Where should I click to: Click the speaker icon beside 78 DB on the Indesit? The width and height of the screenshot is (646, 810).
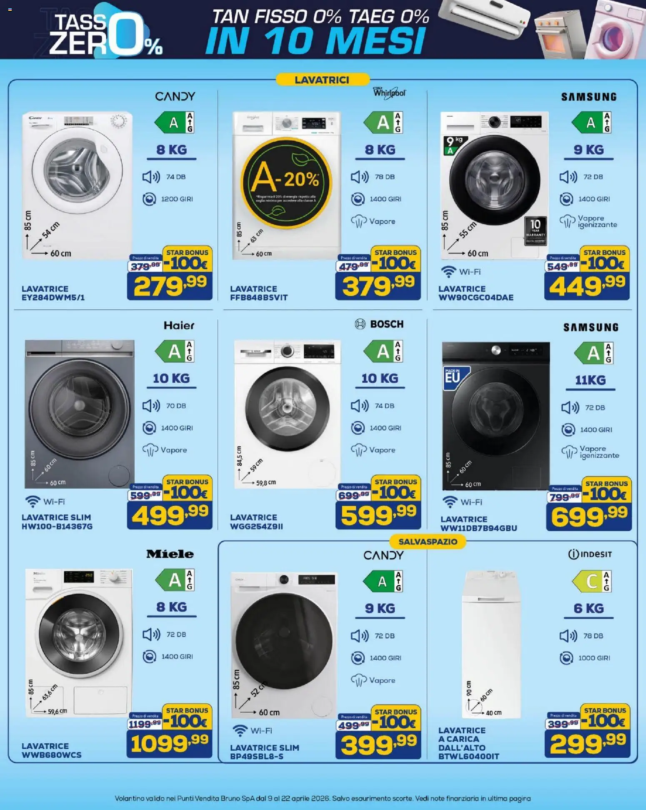point(568,636)
